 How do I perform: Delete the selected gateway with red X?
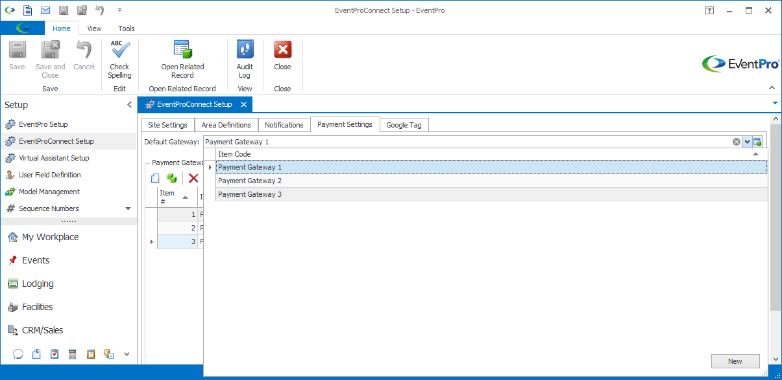point(193,178)
